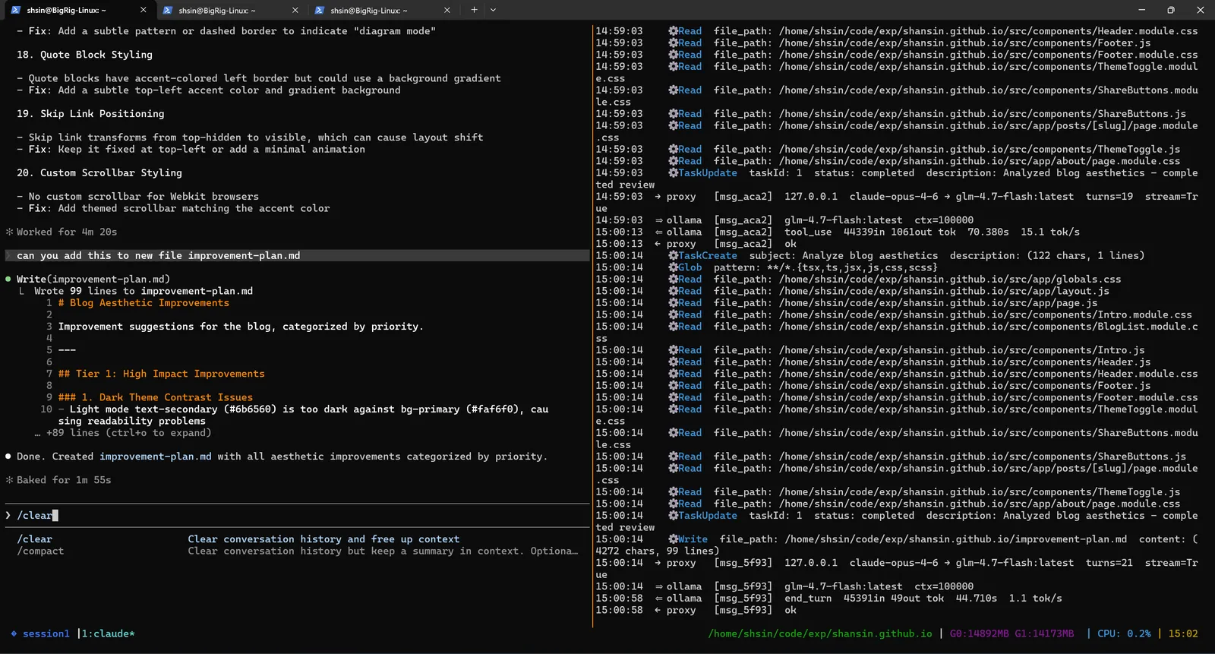Viewport: 1215px width, 654px height.
Task: Click the PowerShell icon on the first tab
Action: click(x=15, y=10)
